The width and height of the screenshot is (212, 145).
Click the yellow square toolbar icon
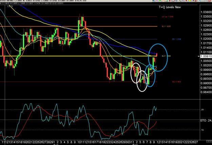189,1
